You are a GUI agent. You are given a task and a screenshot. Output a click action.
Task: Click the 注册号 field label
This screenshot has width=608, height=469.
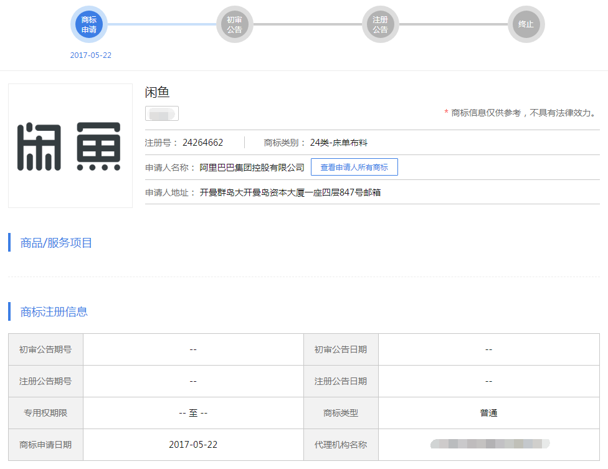[x=161, y=143]
